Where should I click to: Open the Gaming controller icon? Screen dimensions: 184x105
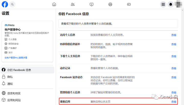(x=129, y=4)
